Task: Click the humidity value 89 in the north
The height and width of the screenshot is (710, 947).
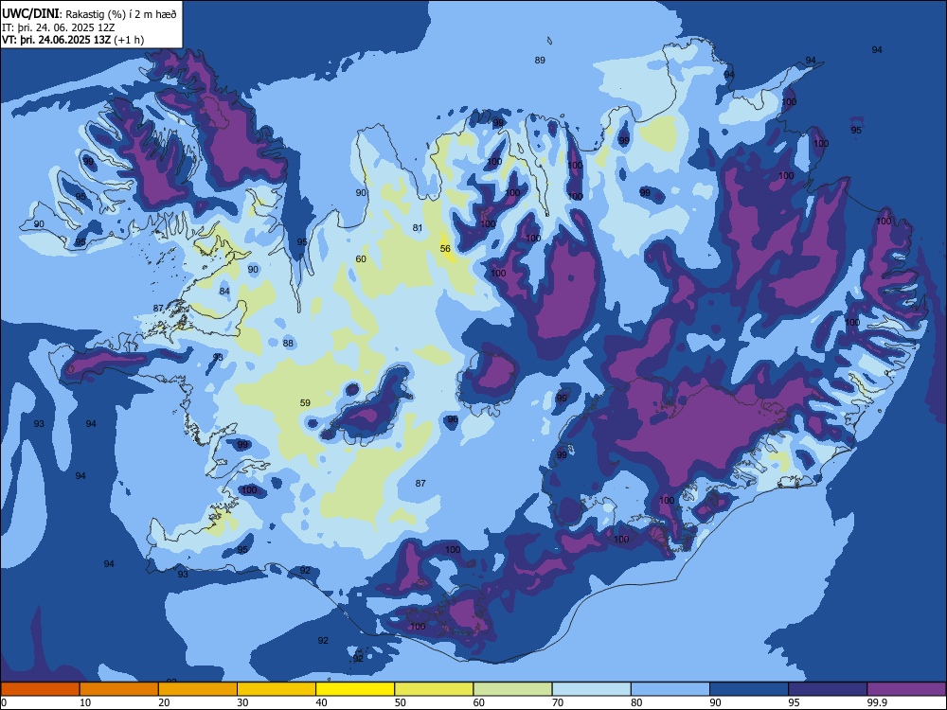Action: [x=540, y=60]
